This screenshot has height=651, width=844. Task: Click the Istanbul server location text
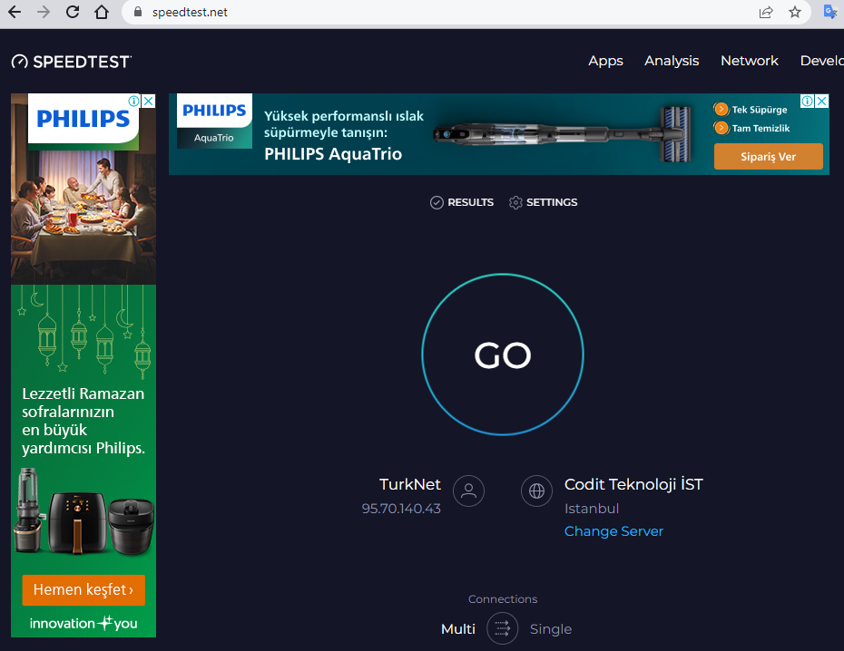tap(592, 509)
